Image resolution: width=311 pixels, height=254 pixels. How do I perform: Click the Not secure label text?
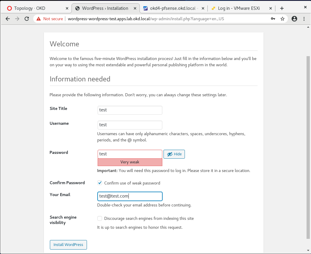coord(53,19)
